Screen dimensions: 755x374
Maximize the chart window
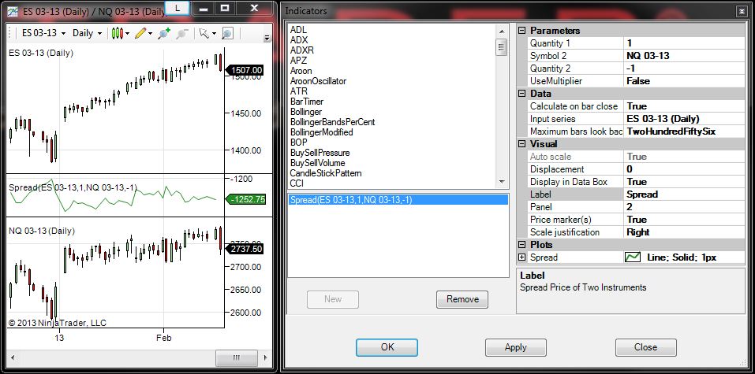click(224, 8)
